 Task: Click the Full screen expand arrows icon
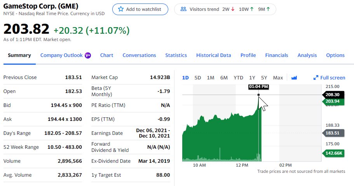[x=316, y=77]
